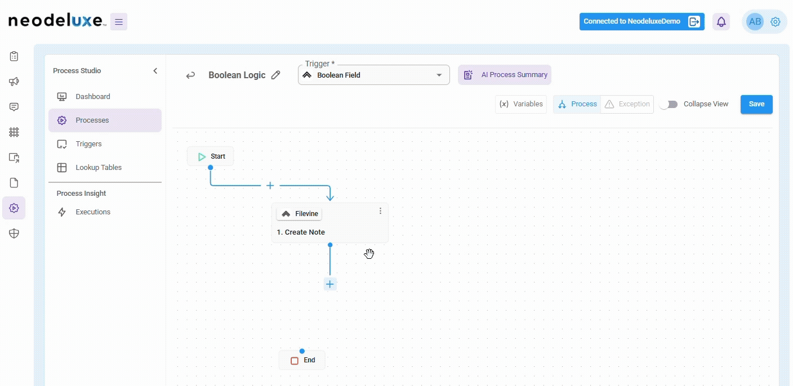The width and height of the screenshot is (793, 386).
Task: Open the notifications bell icon
Action: coord(721,22)
